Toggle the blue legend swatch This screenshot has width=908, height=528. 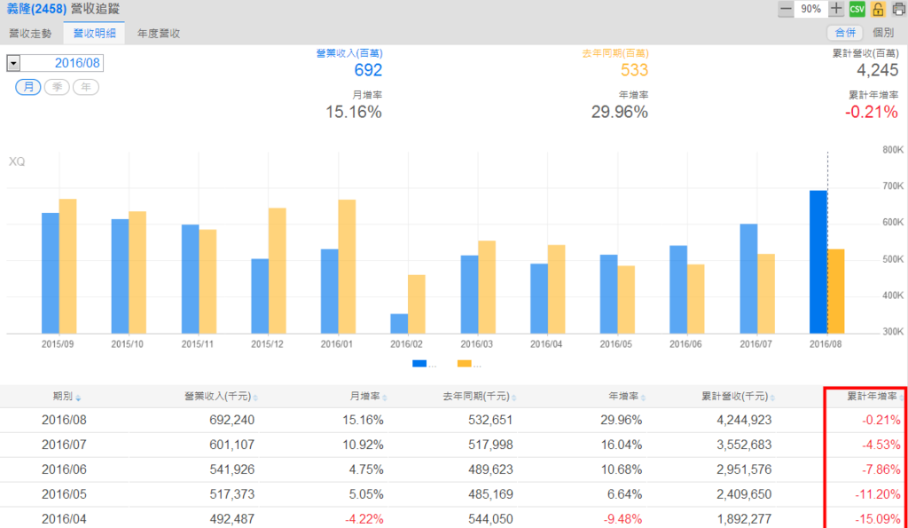419,364
